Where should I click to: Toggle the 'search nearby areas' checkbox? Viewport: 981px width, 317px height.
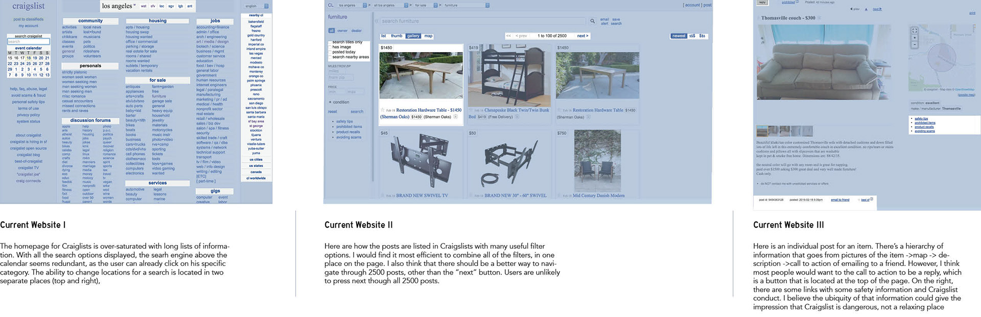[330, 57]
